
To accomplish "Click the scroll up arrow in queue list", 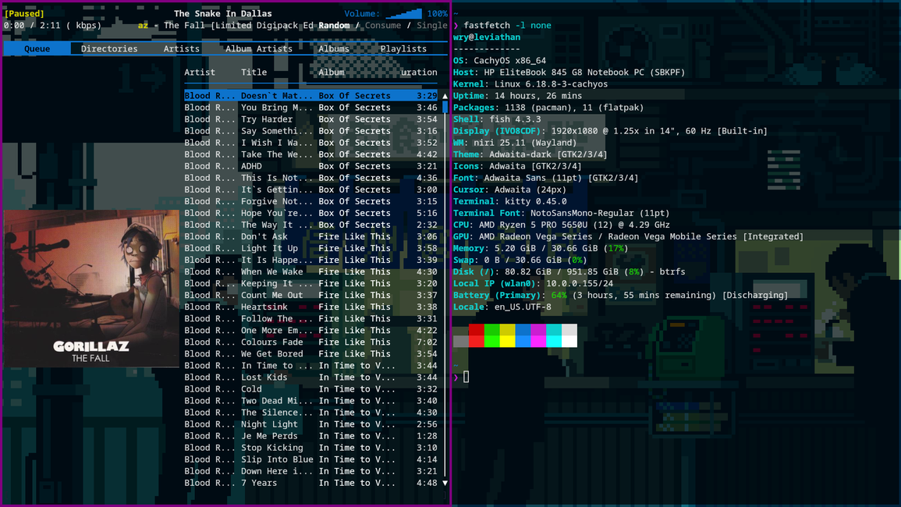I will [445, 96].
